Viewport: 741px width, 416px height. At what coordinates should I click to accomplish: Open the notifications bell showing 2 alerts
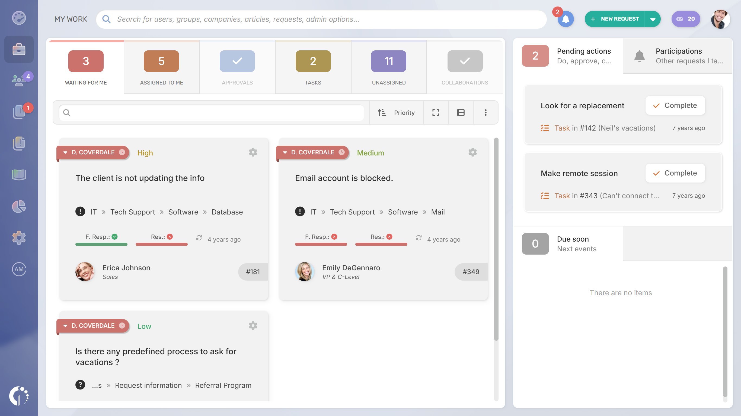pos(565,19)
